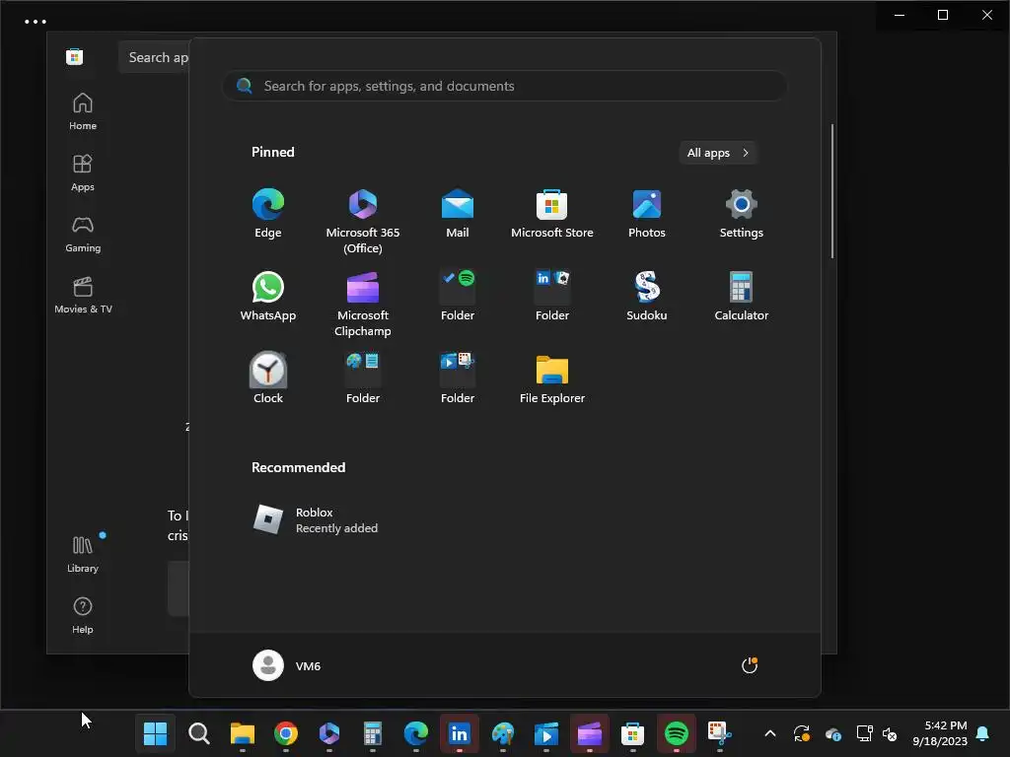Go to Home in Microsoft Store sidebar
This screenshot has height=757, width=1010.
pos(83,111)
